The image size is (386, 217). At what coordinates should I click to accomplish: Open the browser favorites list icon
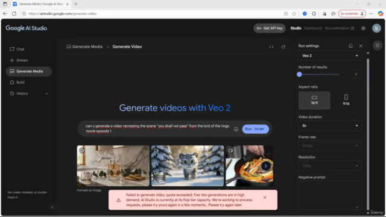(334, 14)
